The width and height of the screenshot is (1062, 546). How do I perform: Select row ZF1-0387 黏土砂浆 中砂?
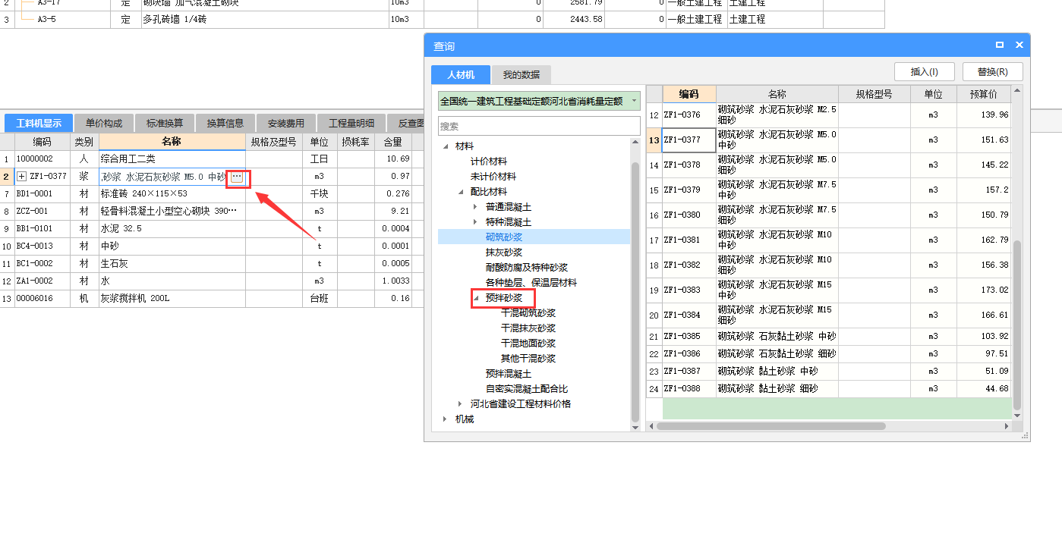[x=829, y=372]
